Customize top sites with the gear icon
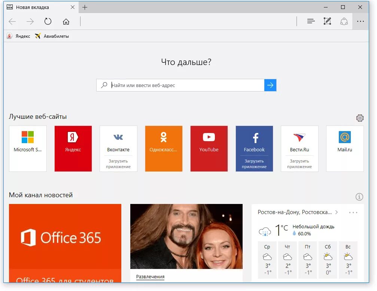This screenshot has width=377, height=291. (x=360, y=118)
